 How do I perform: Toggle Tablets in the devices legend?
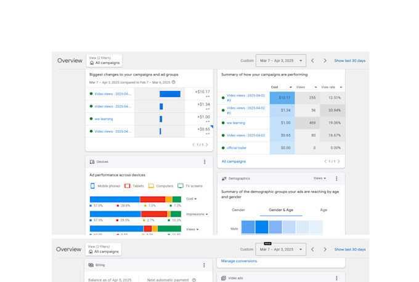point(134,186)
